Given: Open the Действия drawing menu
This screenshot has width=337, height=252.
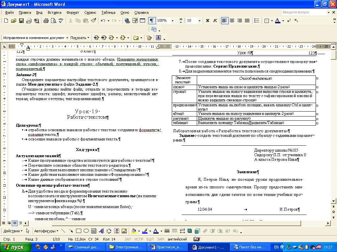Looking at the screenshot, I should pos(13,231).
